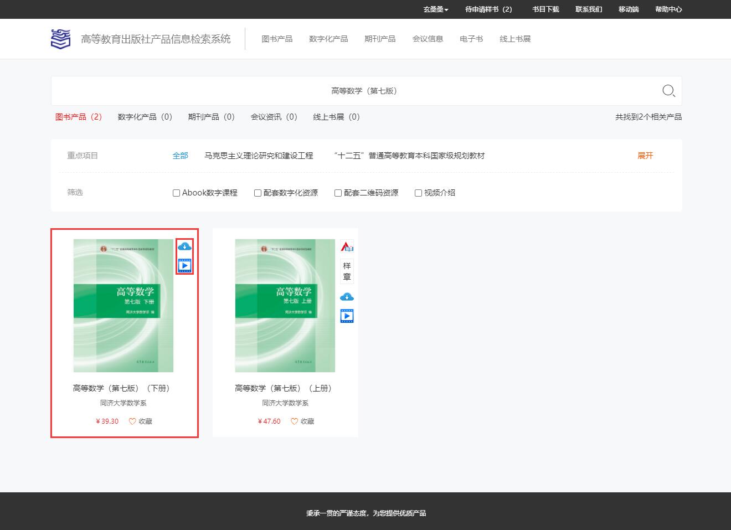The width and height of the screenshot is (731, 530).
Task: Open the video introduction icon on 下册 card
Action: point(184,265)
